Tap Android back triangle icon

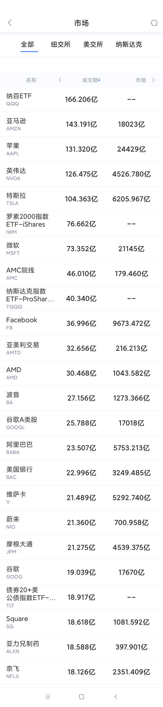116,697
